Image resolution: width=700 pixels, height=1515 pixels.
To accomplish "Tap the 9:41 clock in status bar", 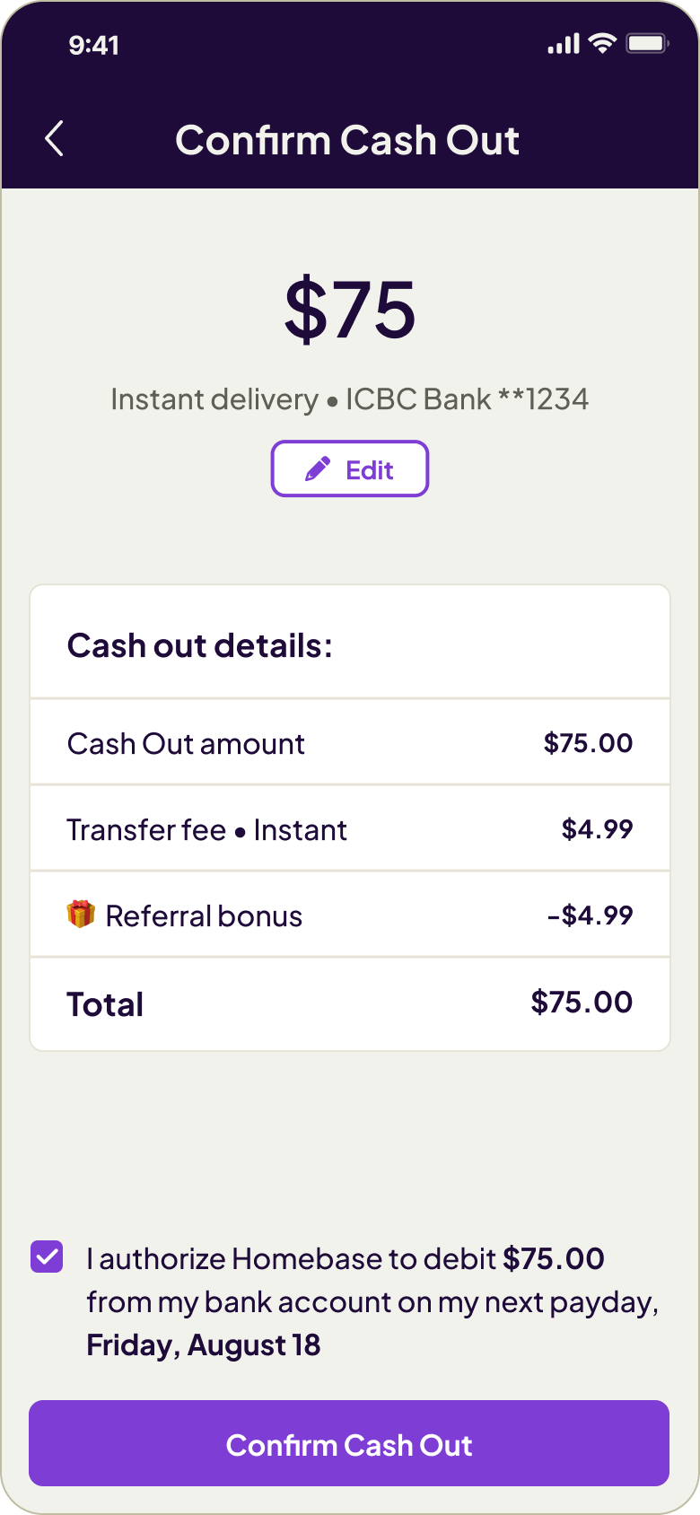I will point(93,45).
